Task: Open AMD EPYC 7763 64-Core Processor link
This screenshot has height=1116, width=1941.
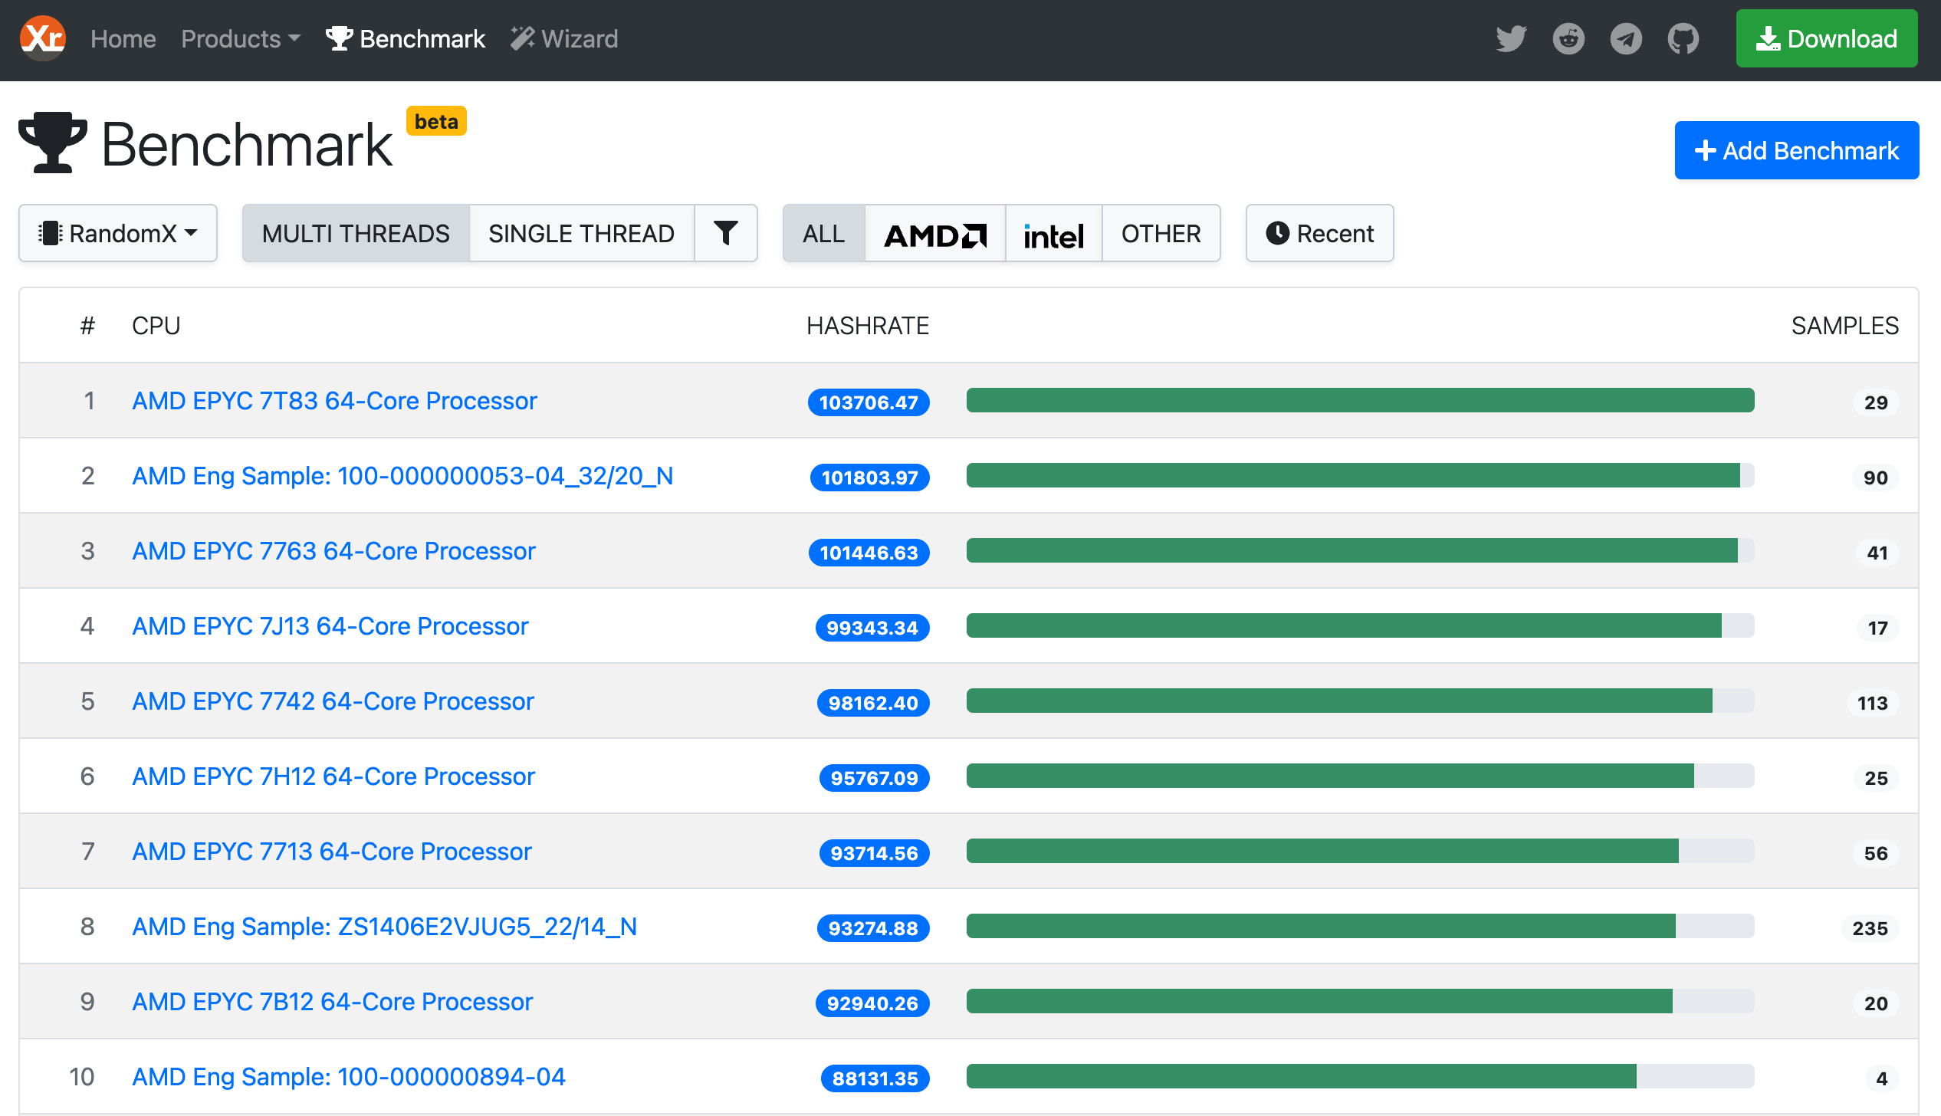Action: 333,551
